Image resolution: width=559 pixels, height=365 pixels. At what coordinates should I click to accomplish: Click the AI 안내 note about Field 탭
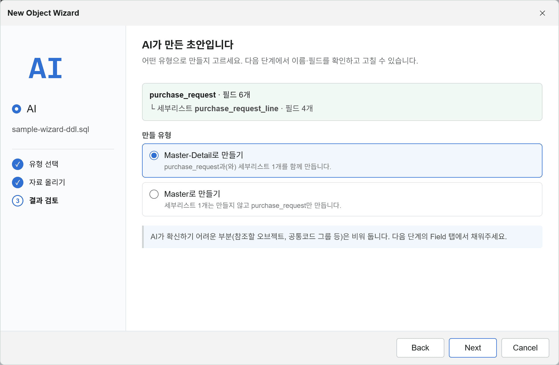342,237
